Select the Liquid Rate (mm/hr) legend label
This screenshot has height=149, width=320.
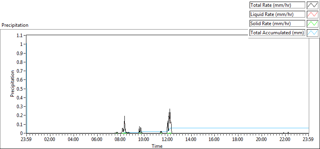(x=277, y=14)
